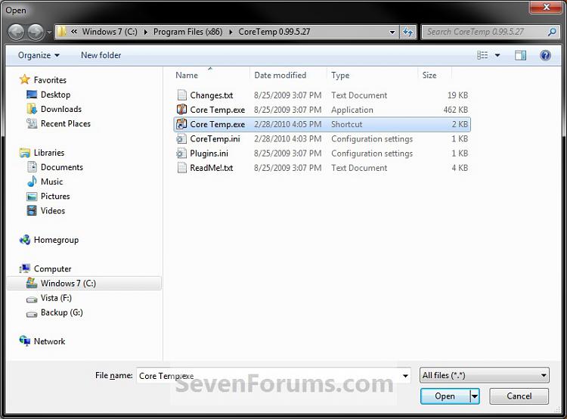Click the Desktop icon in Favorites

tap(32, 95)
